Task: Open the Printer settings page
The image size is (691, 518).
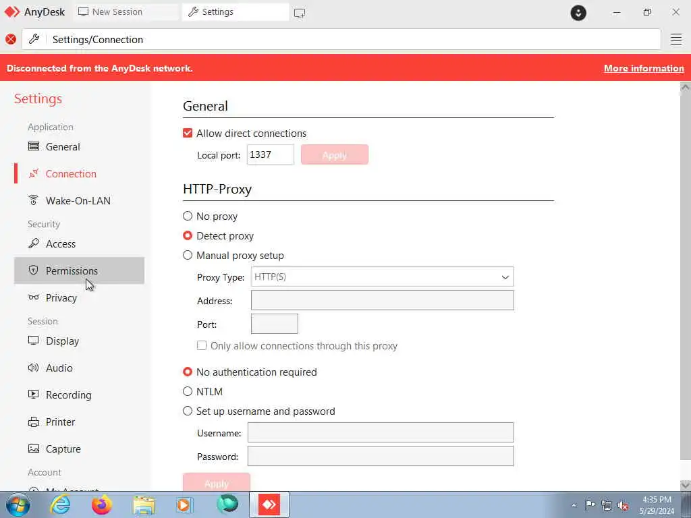Action: [x=80, y=422]
